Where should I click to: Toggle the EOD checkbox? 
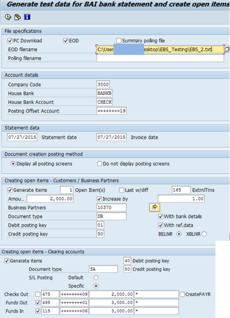pos(66,40)
